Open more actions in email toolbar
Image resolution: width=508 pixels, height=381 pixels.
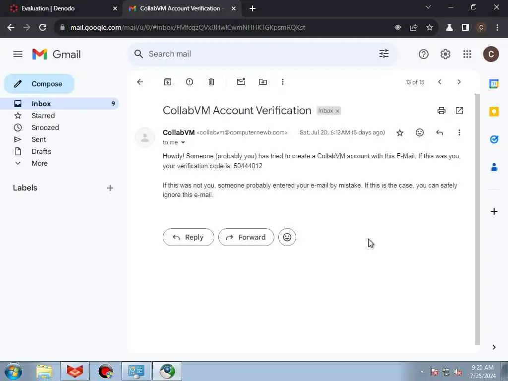point(282,82)
